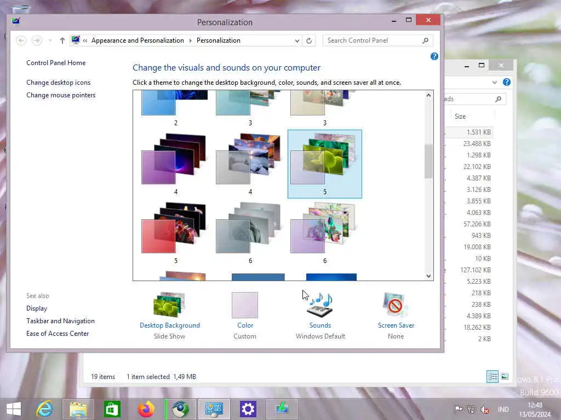561x420 pixels.
Task: Select the snowy landscape theme labeled 4
Action: point(250,164)
